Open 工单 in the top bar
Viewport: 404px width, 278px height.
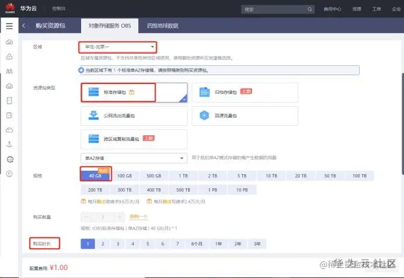[377, 9]
